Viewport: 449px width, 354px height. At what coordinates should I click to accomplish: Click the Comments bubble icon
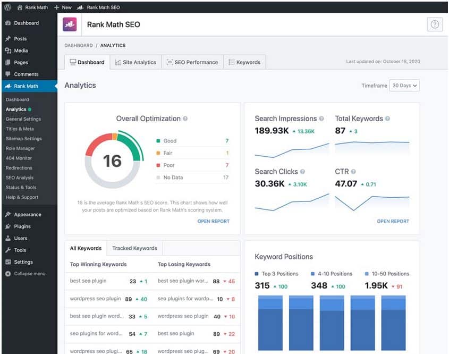8,74
